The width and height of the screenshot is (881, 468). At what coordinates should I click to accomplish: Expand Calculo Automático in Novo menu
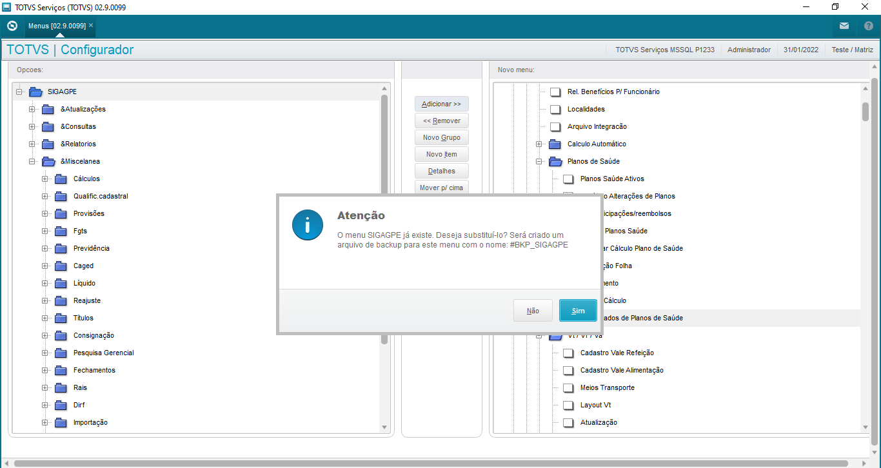(539, 144)
